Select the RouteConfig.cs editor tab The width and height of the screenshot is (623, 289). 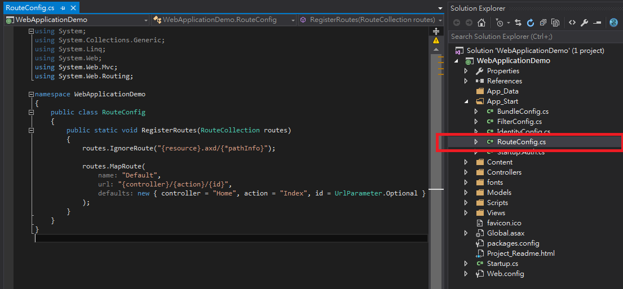[x=30, y=8]
